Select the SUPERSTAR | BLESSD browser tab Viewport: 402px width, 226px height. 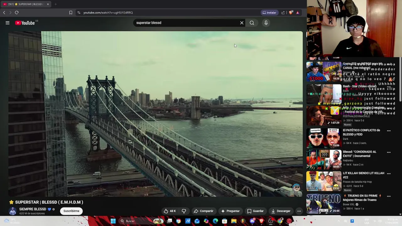(26, 4)
